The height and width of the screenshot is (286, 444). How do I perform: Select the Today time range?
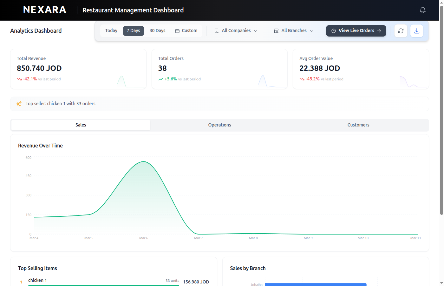tap(111, 31)
